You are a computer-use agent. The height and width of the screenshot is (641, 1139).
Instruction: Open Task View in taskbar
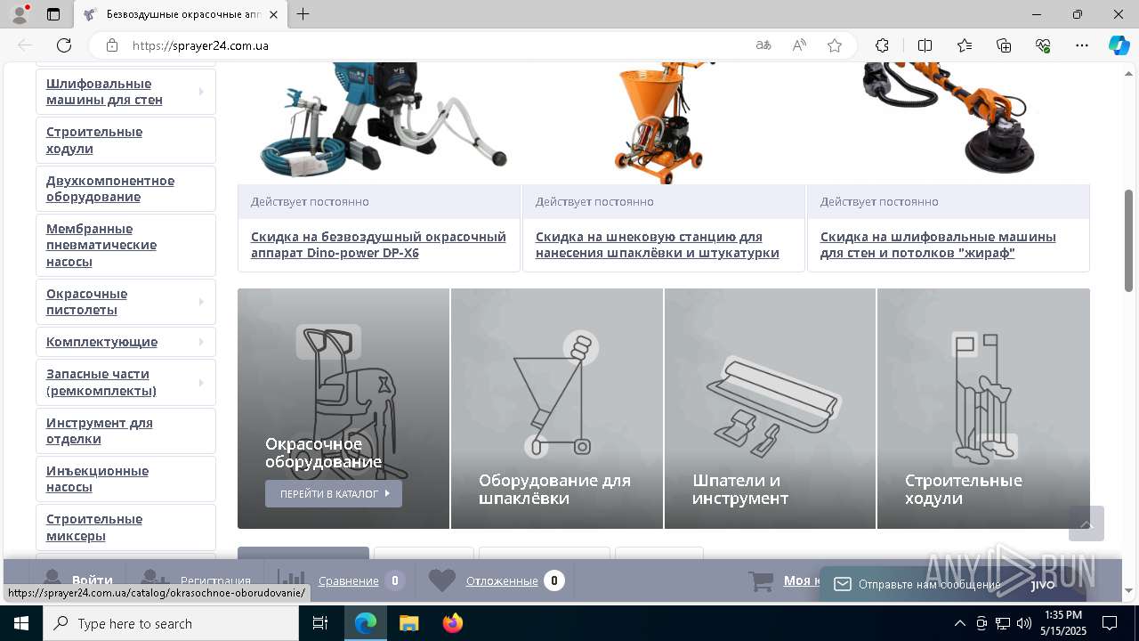(320, 623)
